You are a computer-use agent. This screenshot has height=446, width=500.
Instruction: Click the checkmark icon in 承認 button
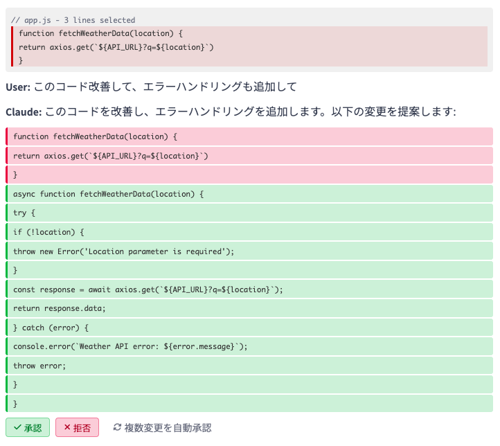click(17, 427)
